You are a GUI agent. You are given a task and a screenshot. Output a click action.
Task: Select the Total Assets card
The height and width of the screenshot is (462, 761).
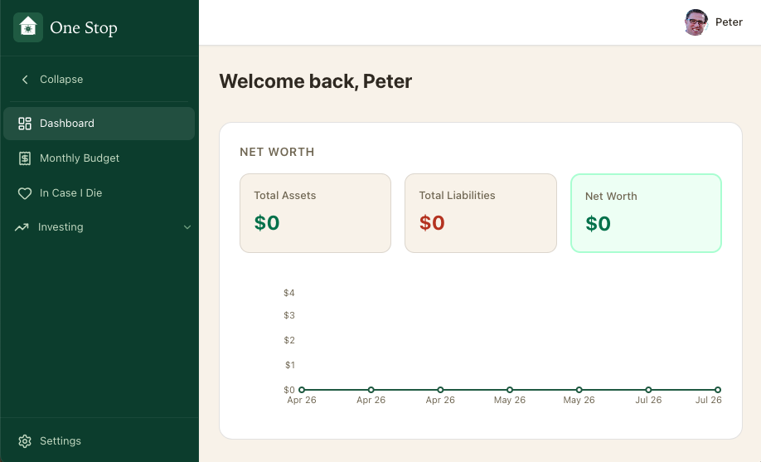pyautogui.click(x=316, y=213)
